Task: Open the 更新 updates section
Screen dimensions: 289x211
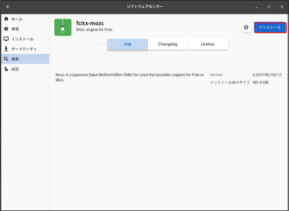Action: point(15,29)
